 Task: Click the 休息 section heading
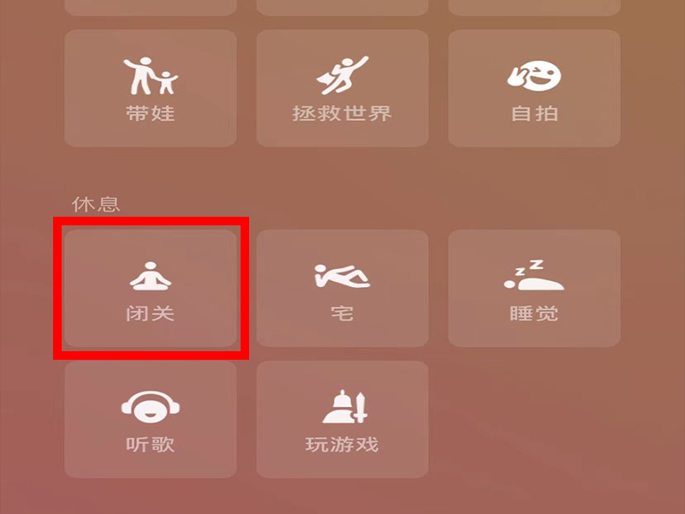pyautogui.click(x=96, y=204)
